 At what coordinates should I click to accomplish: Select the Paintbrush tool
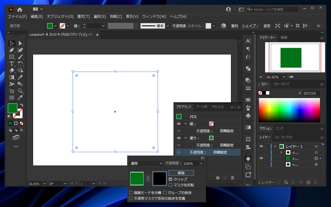pyautogui.click(x=20, y=57)
